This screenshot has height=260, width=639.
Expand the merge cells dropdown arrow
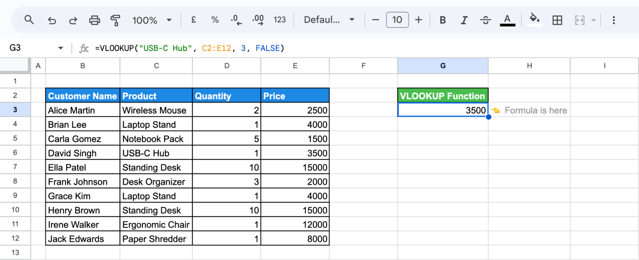pos(594,20)
